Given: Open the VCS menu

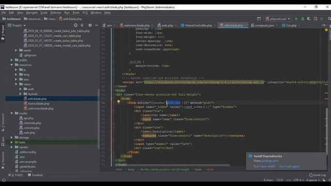Looking at the screenshot, I should [85, 12].
